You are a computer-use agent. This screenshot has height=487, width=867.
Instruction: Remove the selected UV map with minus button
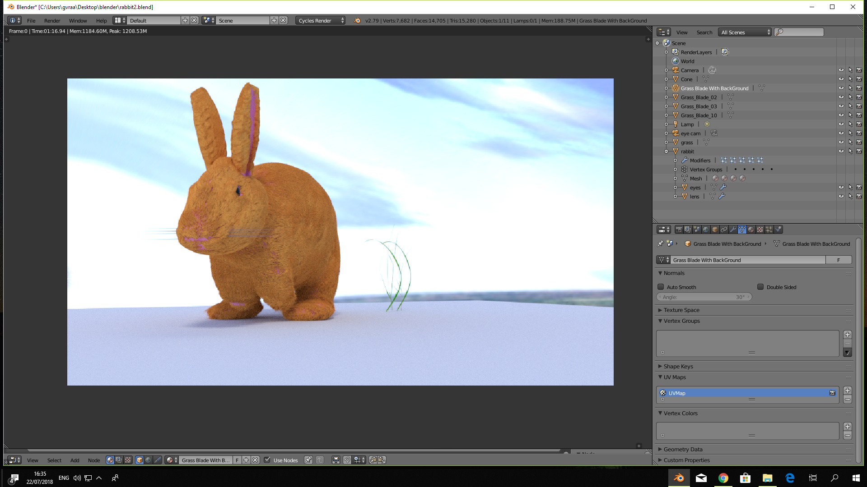848,400
